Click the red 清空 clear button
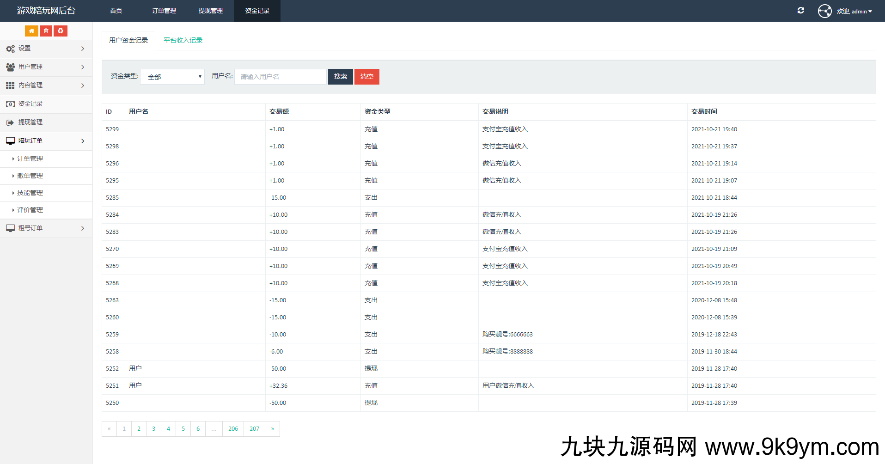 point(366,77)
